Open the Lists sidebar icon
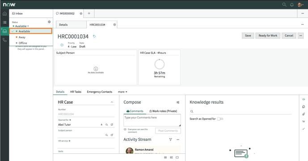 coord(4,22)
